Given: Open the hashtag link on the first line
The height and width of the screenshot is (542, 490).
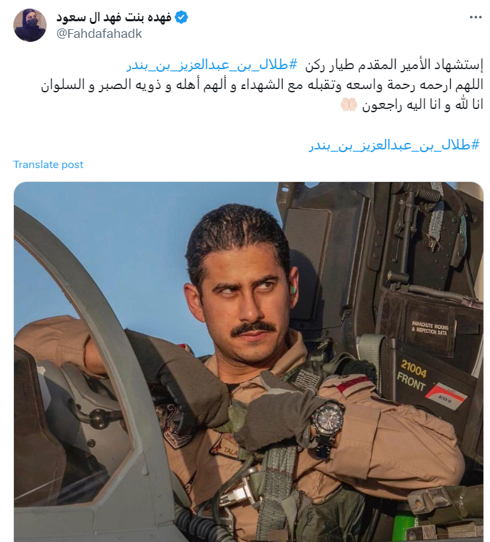Looking at the screenshot, I should [x=212, y=64].
